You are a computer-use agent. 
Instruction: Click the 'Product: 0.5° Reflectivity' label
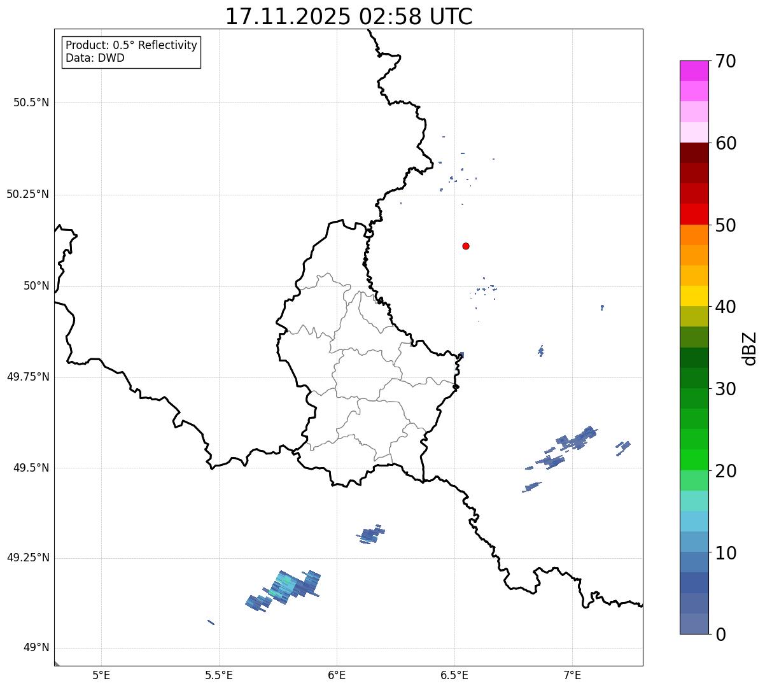click(x=132, y=46)
